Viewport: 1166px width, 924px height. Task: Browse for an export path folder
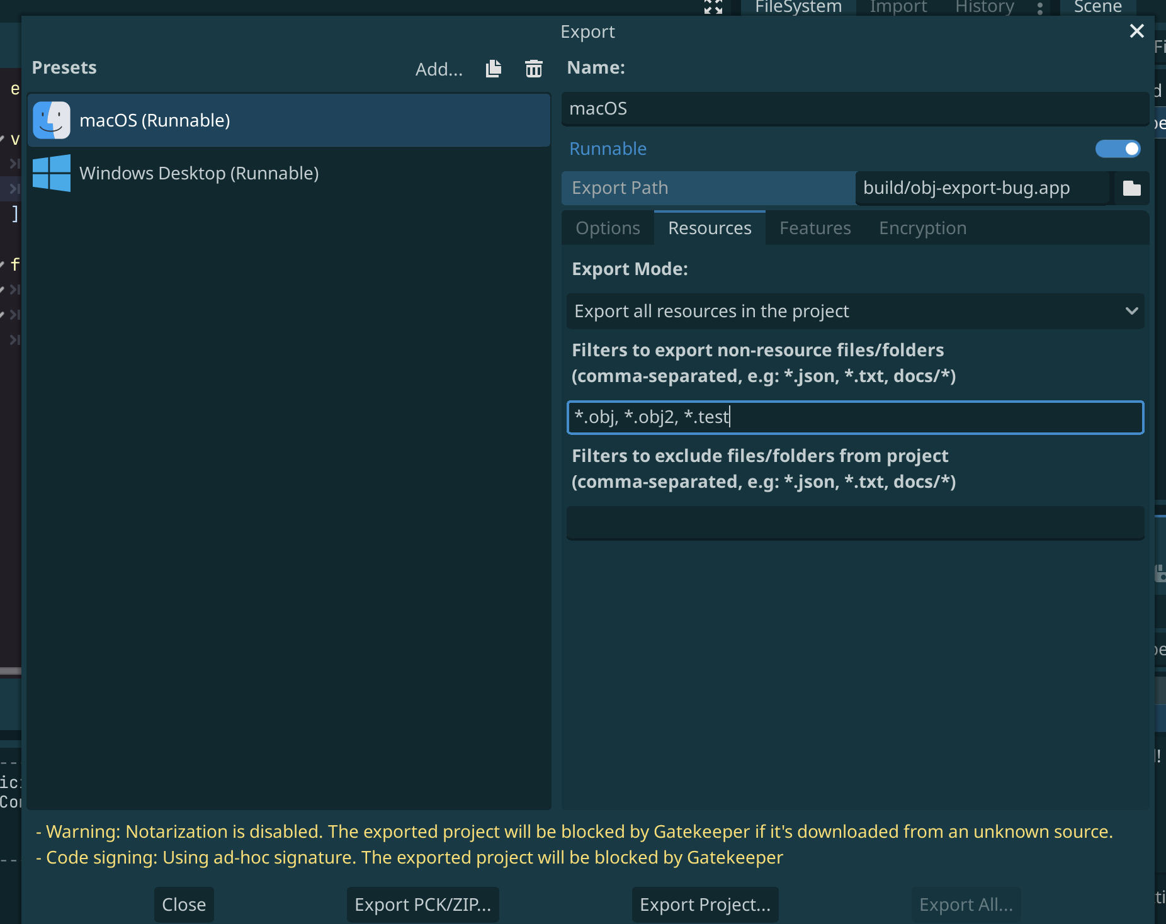[1131, 188]
